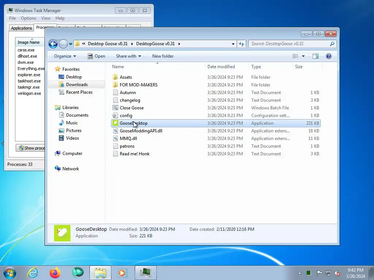The width and height of the screenshot is (374, 280).
Task: Open Explorer Help icon
Action: (x=328, y=56)
